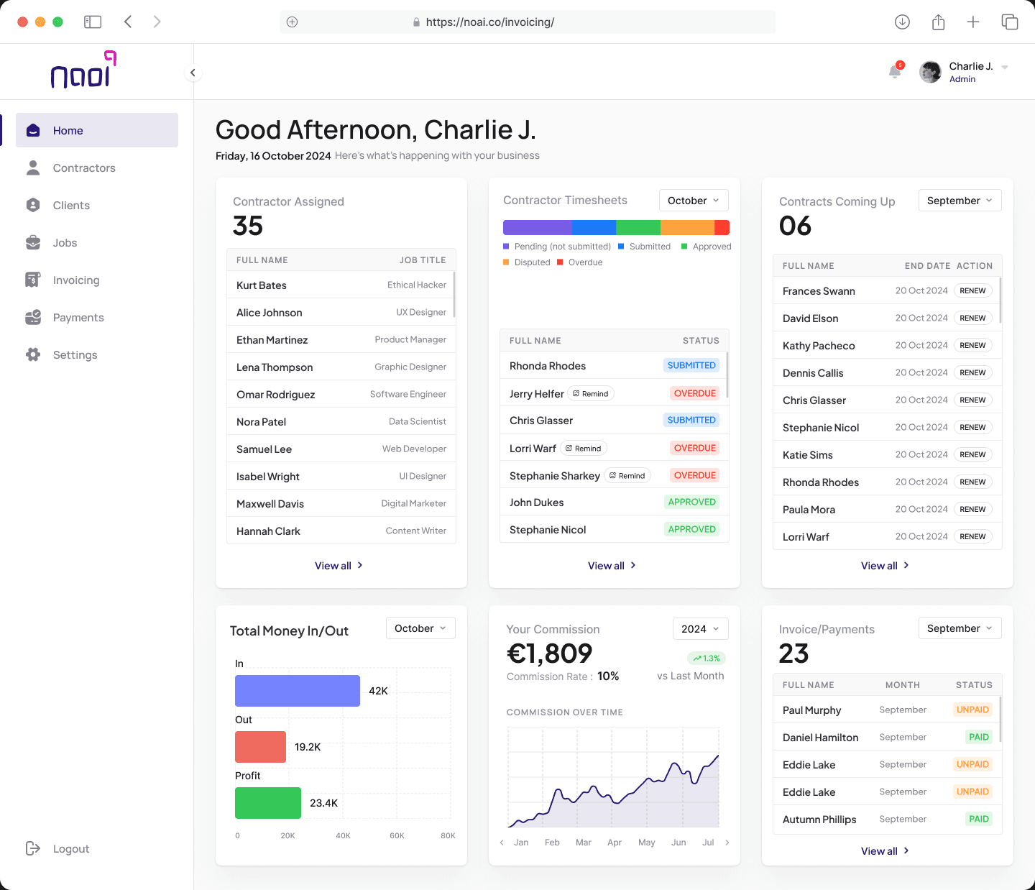Click the Jobs briefcase icon
Screen dimensions: 1035x890
[x=33, y=242]
